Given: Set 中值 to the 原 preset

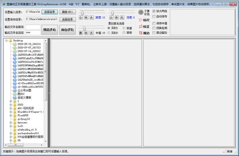Looking at the screenshot, I should click(x=81, y=33).
